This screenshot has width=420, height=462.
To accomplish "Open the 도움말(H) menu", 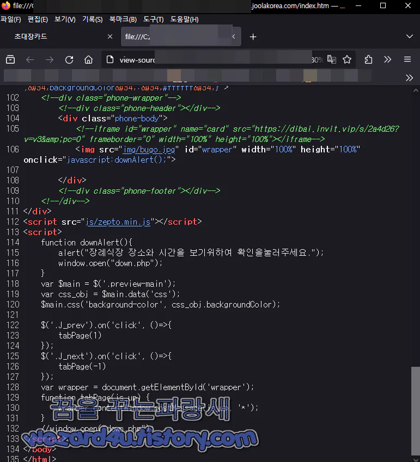I will point(184,20).
